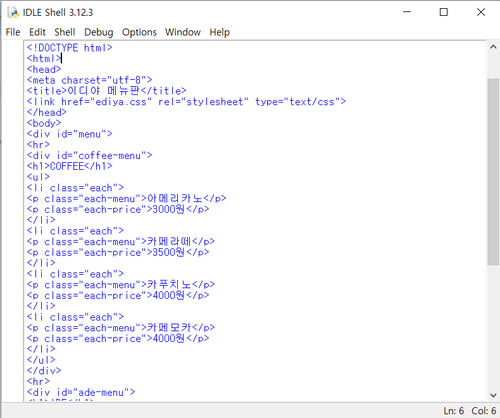The width and height of the screenshot is (500, 418).
Task: Click the <!DOCTYPE html> line
Action: [x=70, y=48]
